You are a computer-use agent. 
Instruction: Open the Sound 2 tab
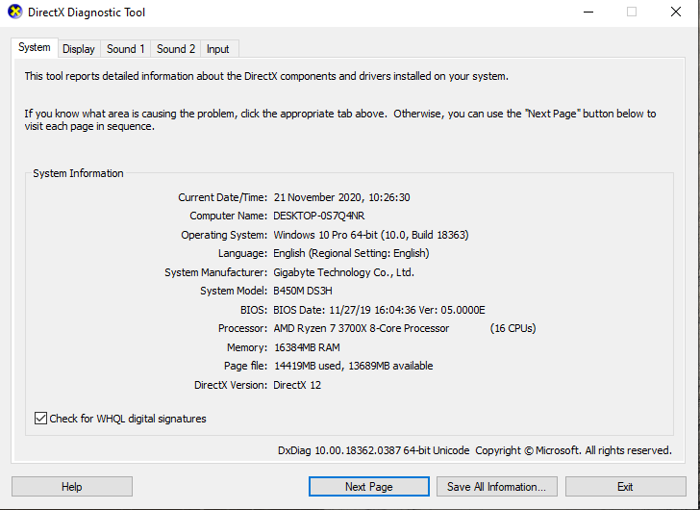tap(175, 49)
